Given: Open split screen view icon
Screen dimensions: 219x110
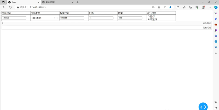Looking at the screenshot, I should tap(178, 7).
